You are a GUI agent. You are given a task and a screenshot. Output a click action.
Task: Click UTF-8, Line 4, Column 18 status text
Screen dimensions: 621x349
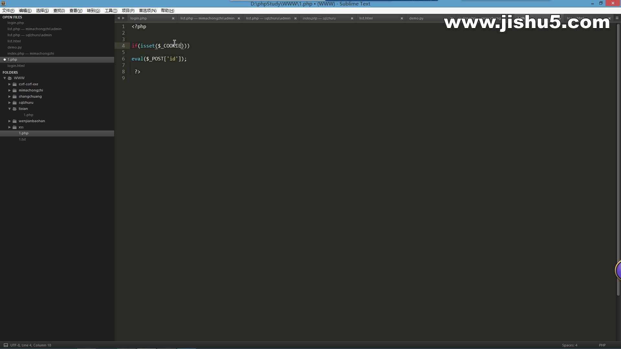coord(31,345)
